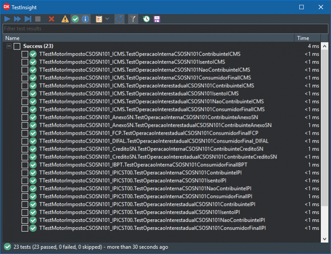
Task: Open the dropdown arrow beside the checklist icon
Action: pos(107,19)
